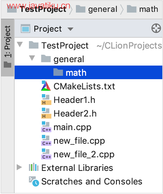Open the Project view dropdown arrow
The width and height of the screenshot is (163, 194).
70,29
